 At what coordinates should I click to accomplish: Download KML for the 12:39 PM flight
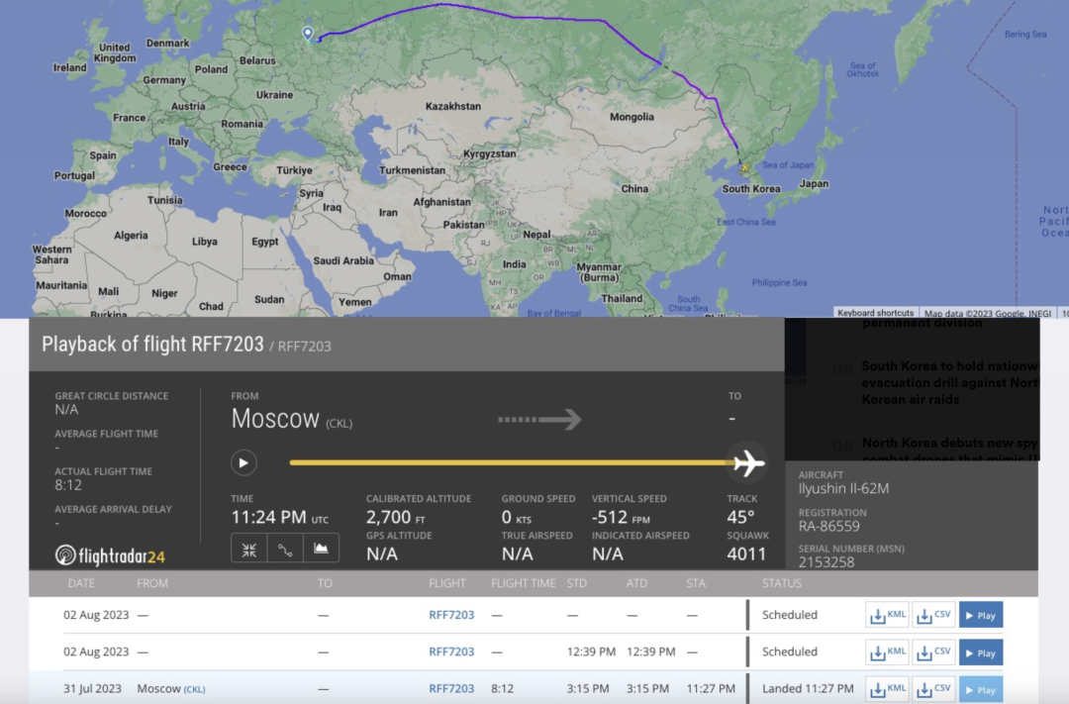coord(887,653)
